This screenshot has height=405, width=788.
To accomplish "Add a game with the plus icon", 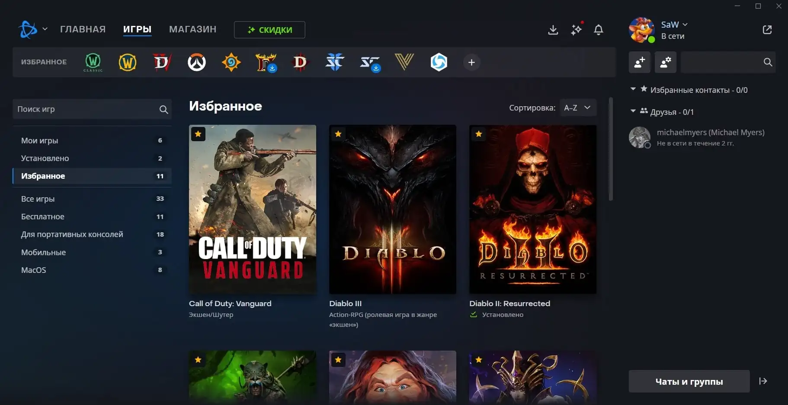I will 472,62.
